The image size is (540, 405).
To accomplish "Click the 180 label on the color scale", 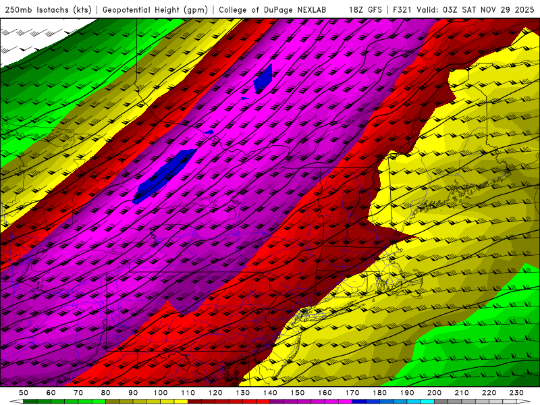I will pos(380,393).
